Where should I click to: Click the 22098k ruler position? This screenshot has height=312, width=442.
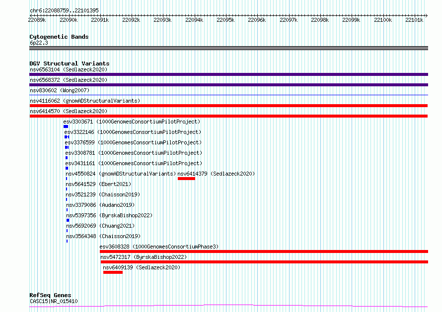(x=320, y=20)
